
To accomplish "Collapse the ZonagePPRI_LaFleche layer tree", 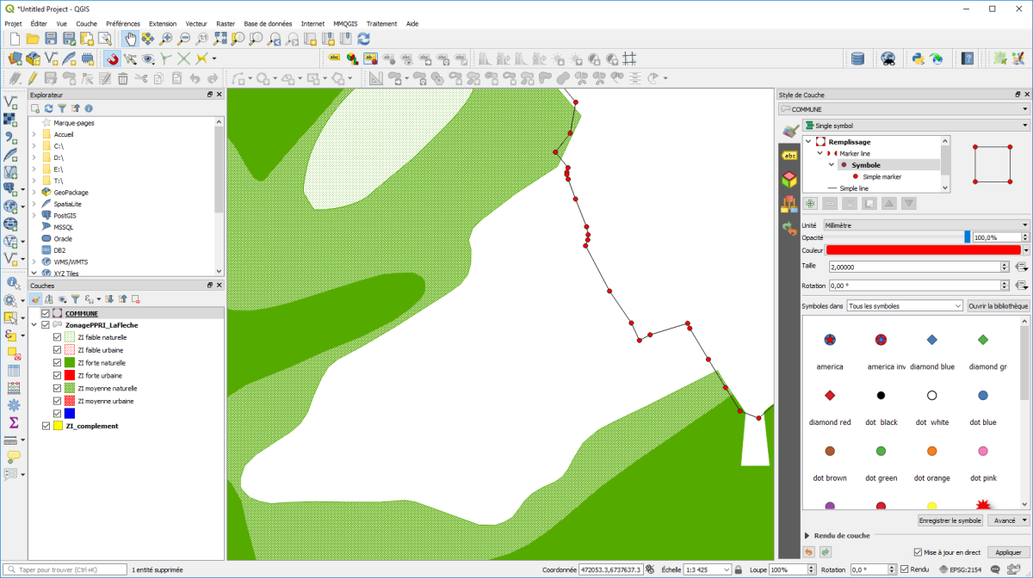I will [x=34, y=326].
